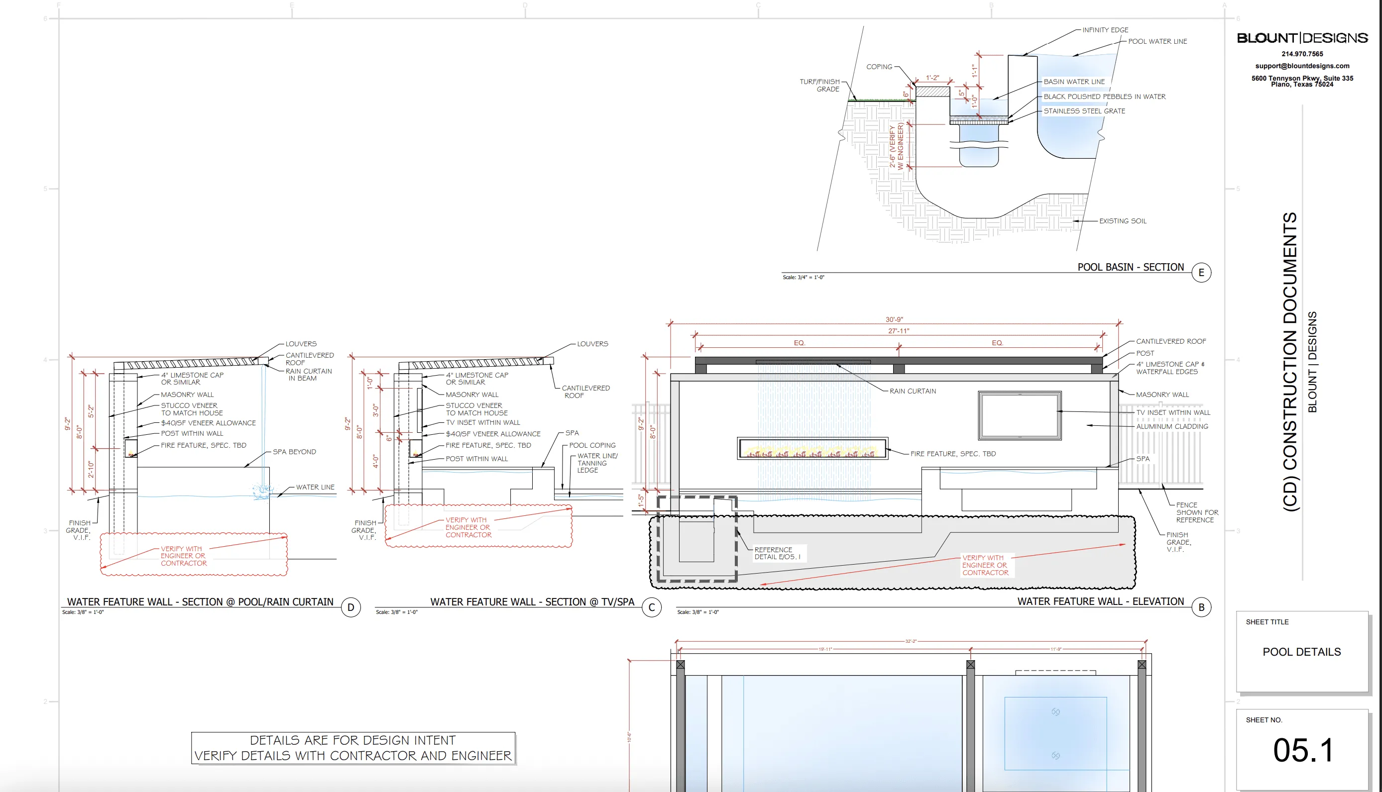Click the POOL DETAILS sheet title
Image resolution: width=1382 pixels, height=792 pixels.
(1301, 652)
